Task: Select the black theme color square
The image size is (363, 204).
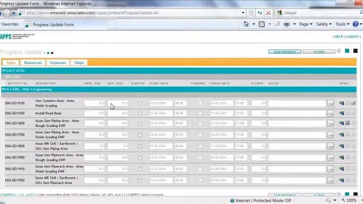Action: (x=356, y=51)
